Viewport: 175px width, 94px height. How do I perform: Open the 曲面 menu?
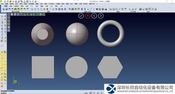click(26, 4)
